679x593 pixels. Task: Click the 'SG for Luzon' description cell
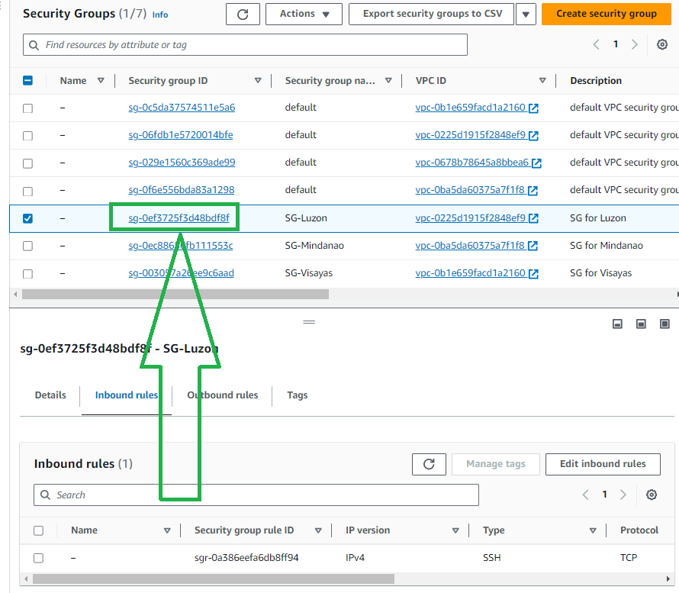(597, 218)
